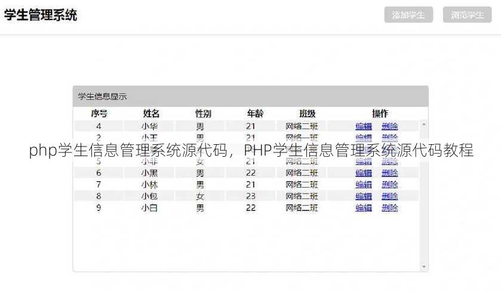Delete student 小非 via 删除 link

[390, 161]
